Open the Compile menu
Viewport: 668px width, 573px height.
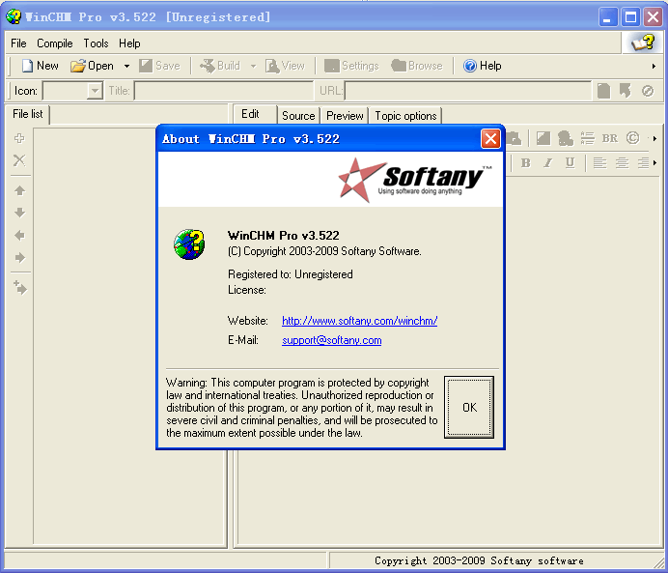[x=55, y=43]
